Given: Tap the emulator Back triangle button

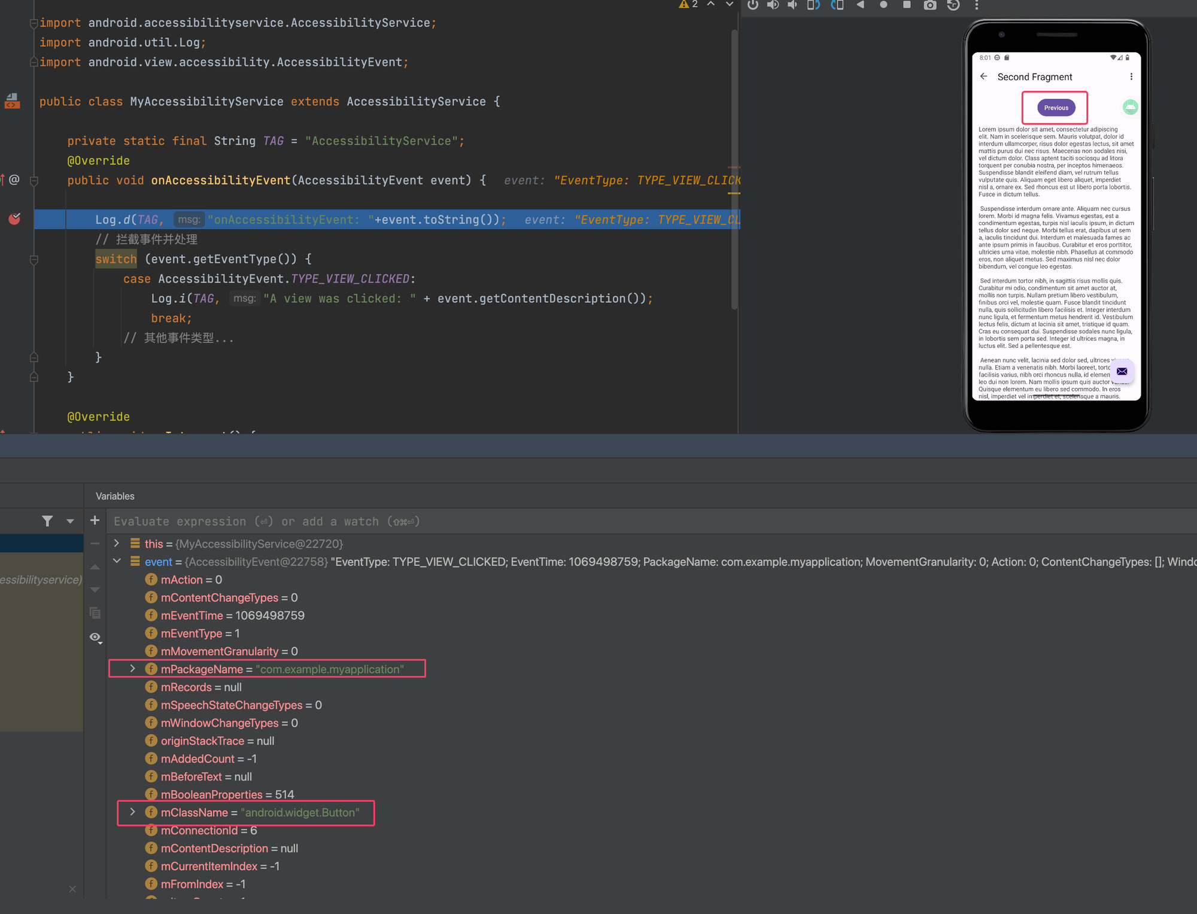Looking at the screenshot, I should pyautogui.click(x=860, y=5).
